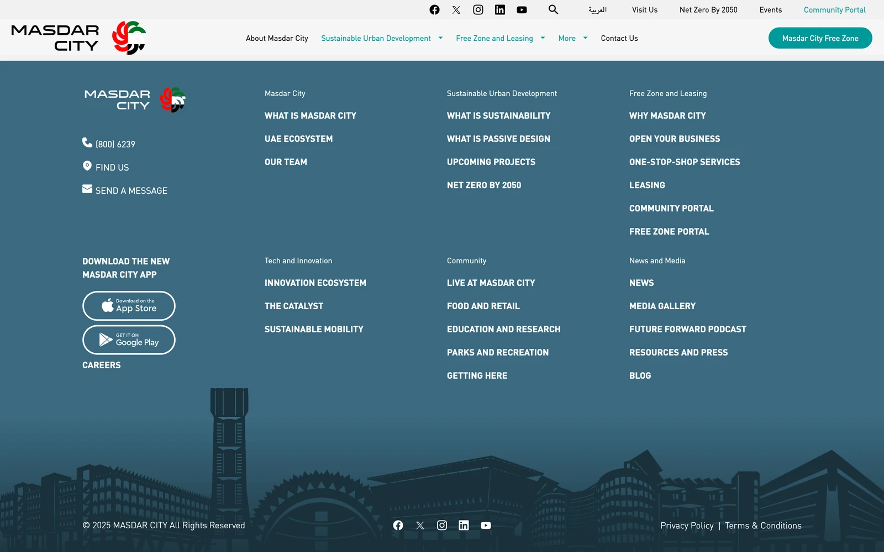
Task: Open Blog footer link
Action: 640,375
